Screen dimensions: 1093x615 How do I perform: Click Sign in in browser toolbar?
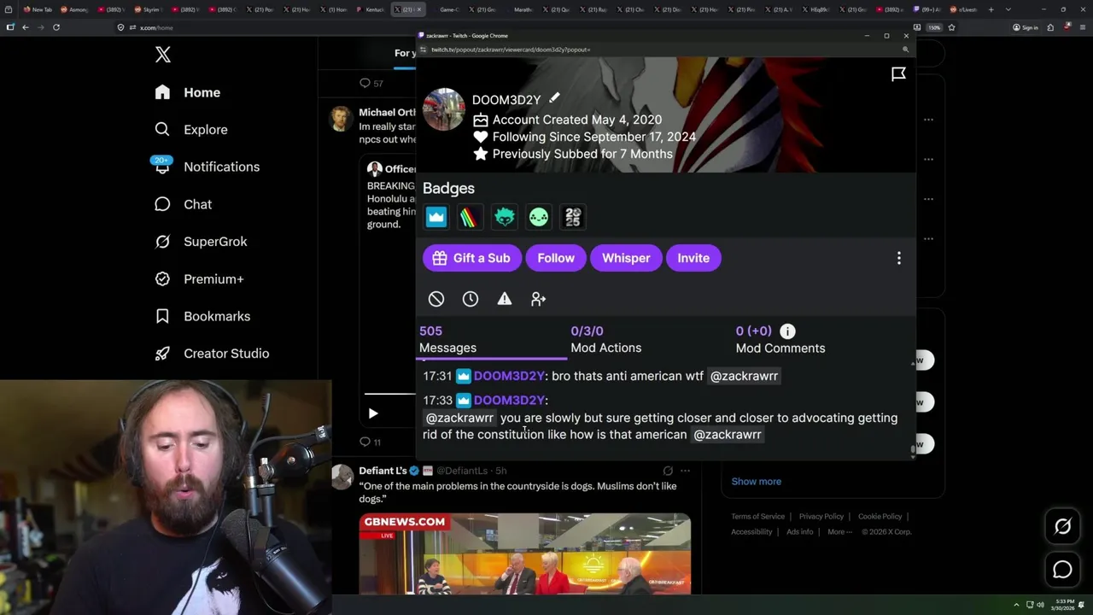[x=1025, y=27]
